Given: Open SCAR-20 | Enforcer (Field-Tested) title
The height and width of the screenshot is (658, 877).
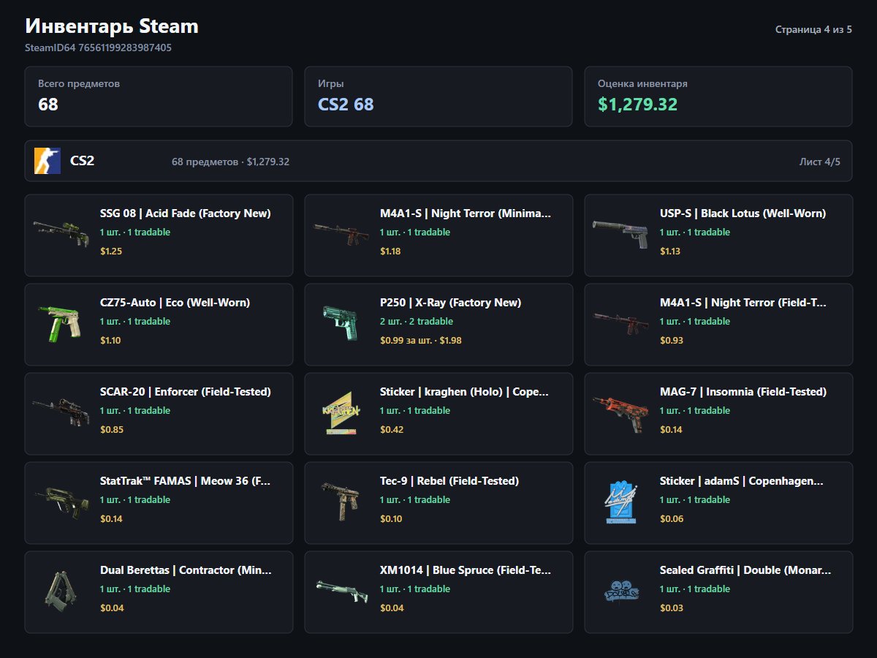Looking at the screenshot, I should (186, 392).
